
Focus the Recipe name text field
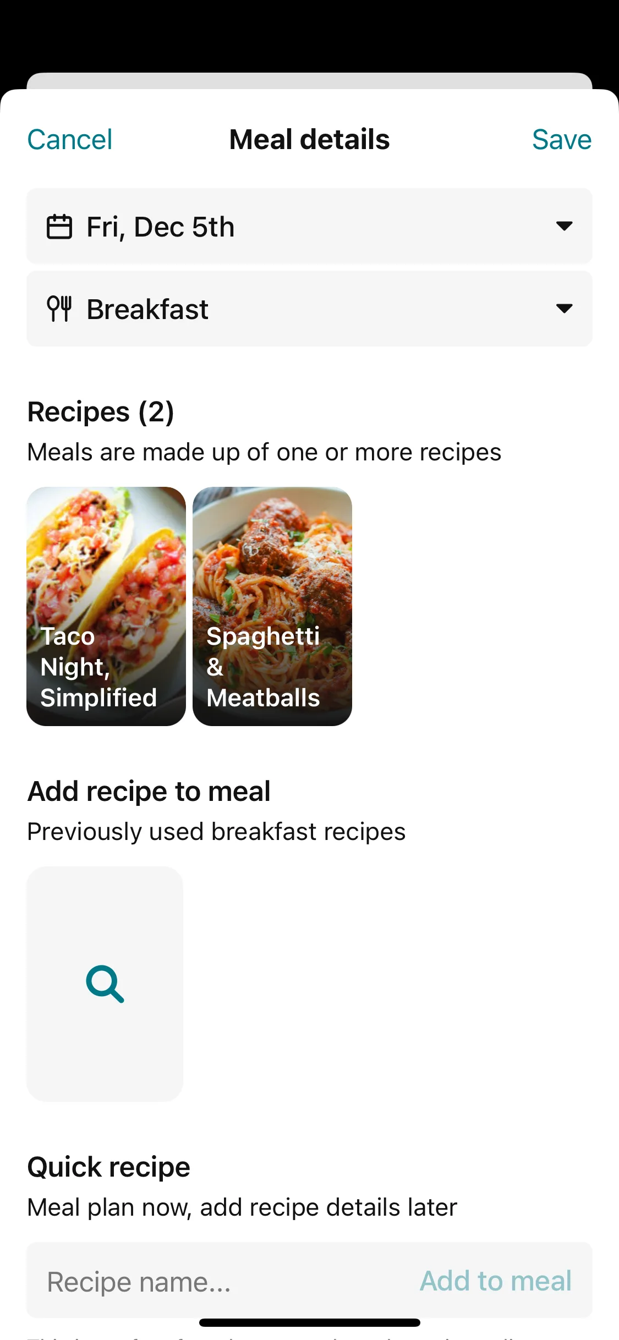(x=220, y=1282)
